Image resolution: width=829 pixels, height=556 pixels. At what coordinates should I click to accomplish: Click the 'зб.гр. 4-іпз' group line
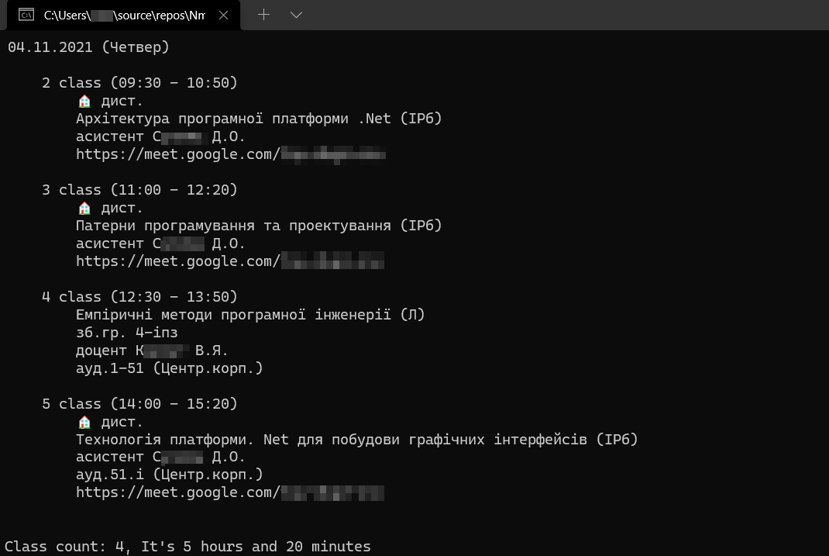[127, 333]
